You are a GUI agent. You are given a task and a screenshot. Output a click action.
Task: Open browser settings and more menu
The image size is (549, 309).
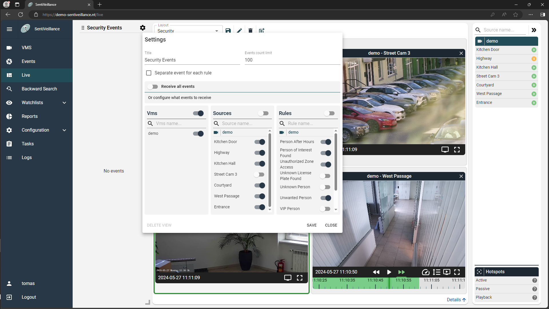pos(531,15)
